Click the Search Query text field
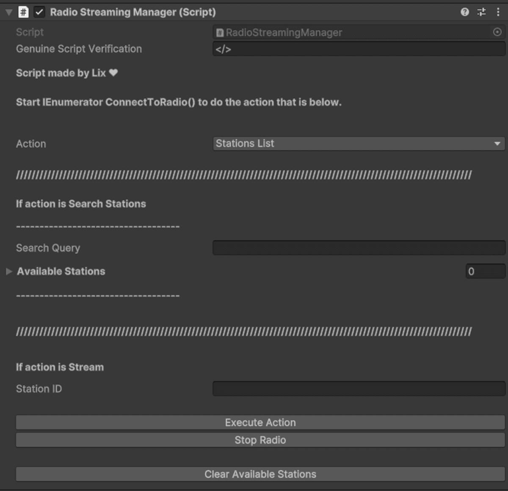 coord(359,248)
